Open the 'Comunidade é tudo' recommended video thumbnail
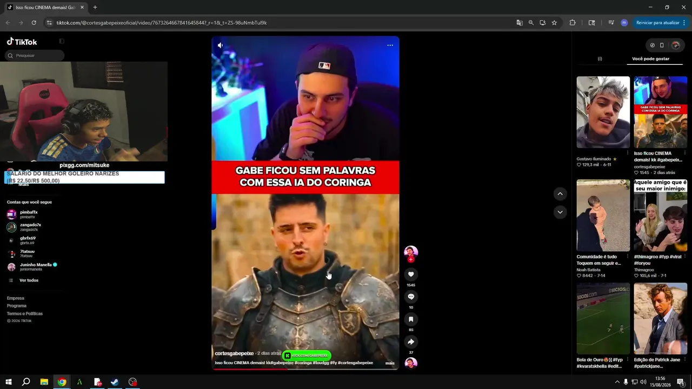 (603, 216)
